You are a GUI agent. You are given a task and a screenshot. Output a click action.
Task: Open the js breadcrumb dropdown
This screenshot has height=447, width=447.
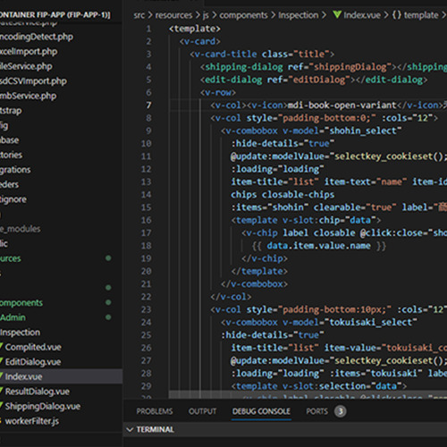pyautogui.click(x=206, y=15)
